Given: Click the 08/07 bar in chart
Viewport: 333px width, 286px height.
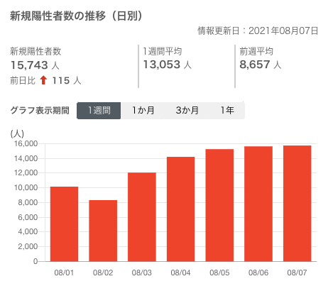Looking at the screenshot, I should [x=297, y=204].
